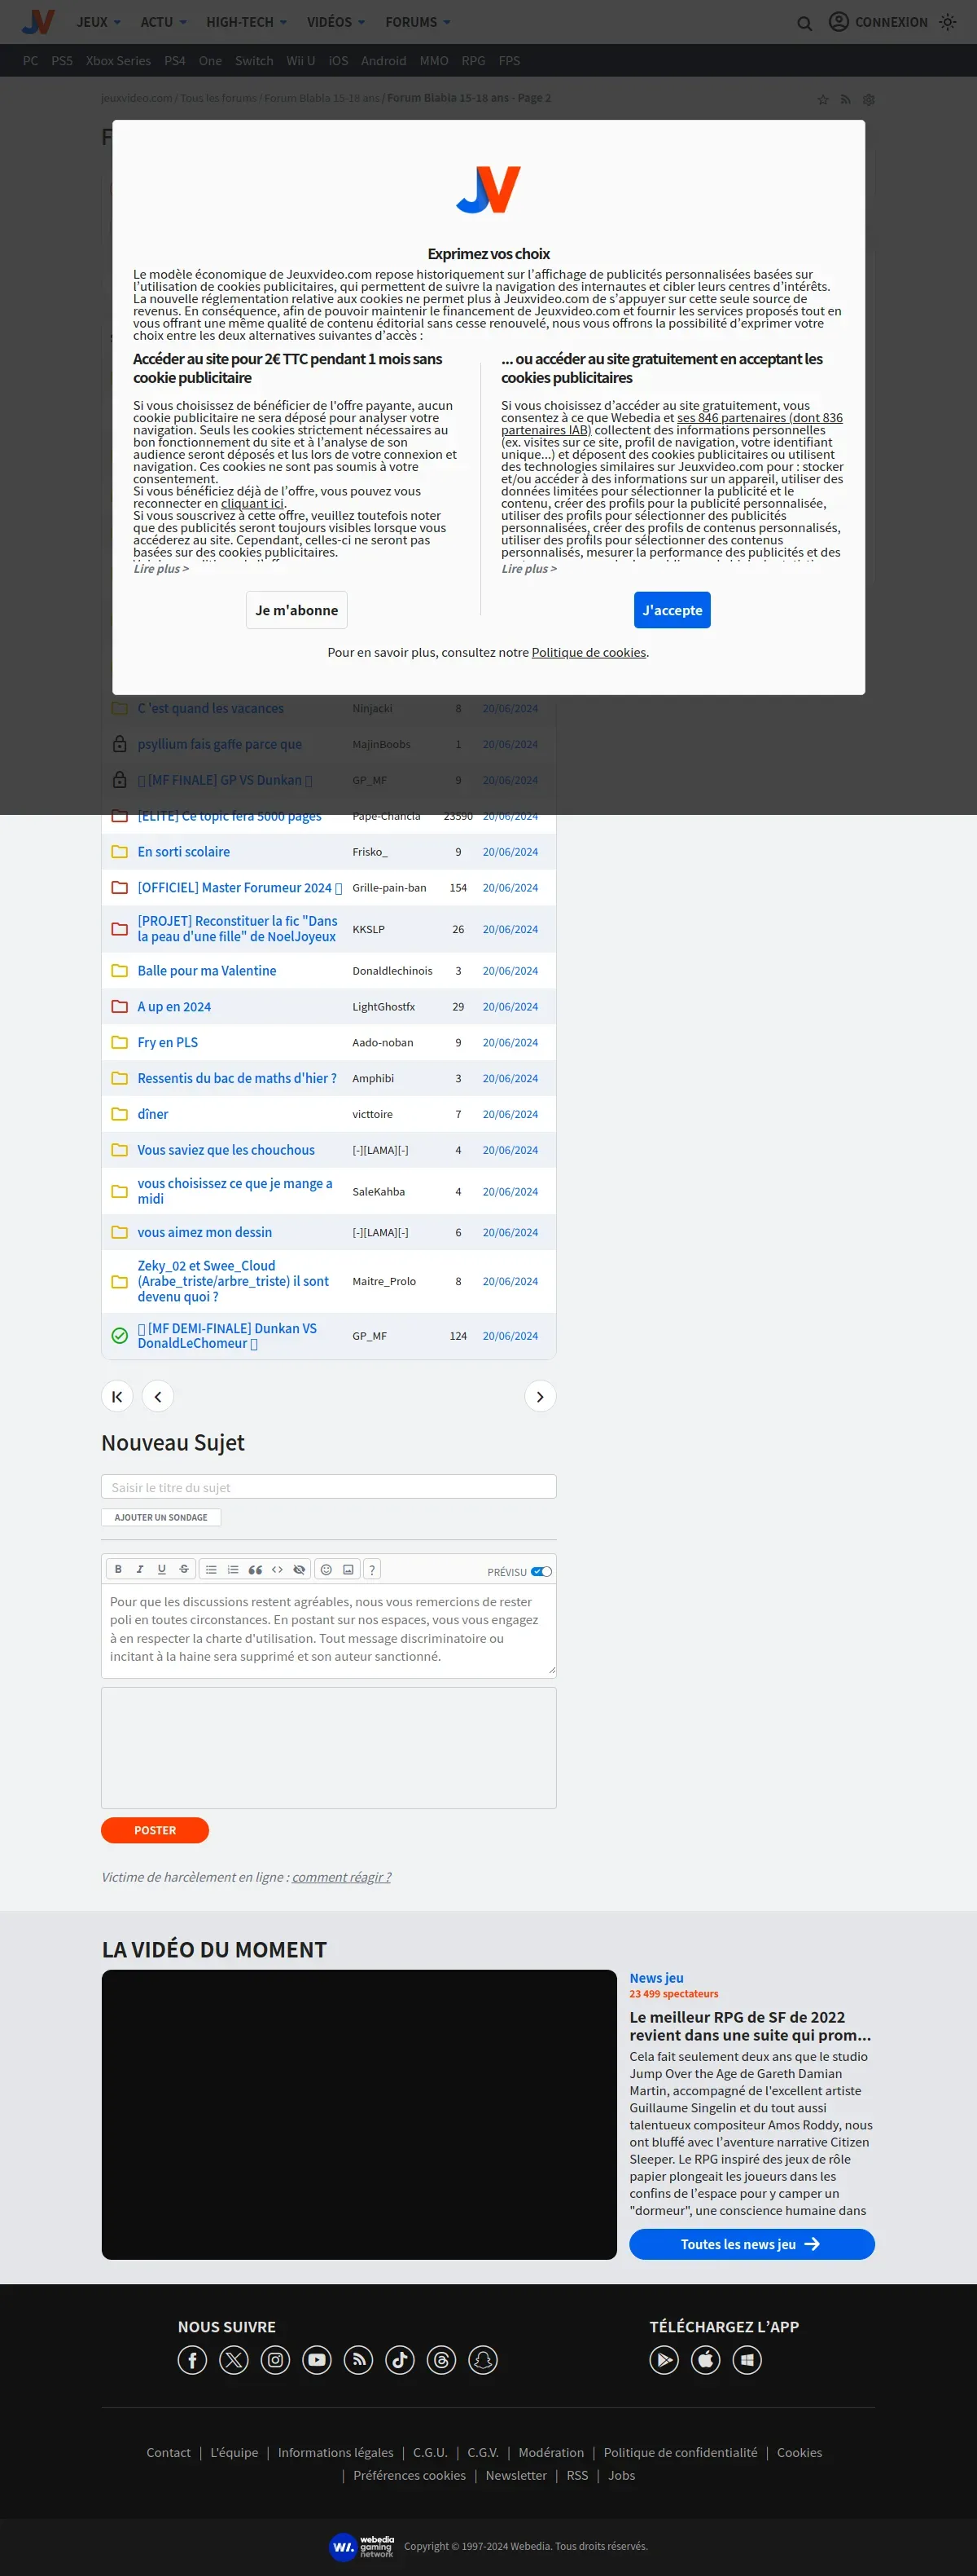Expand the FORUMS menu

(418, 22)
